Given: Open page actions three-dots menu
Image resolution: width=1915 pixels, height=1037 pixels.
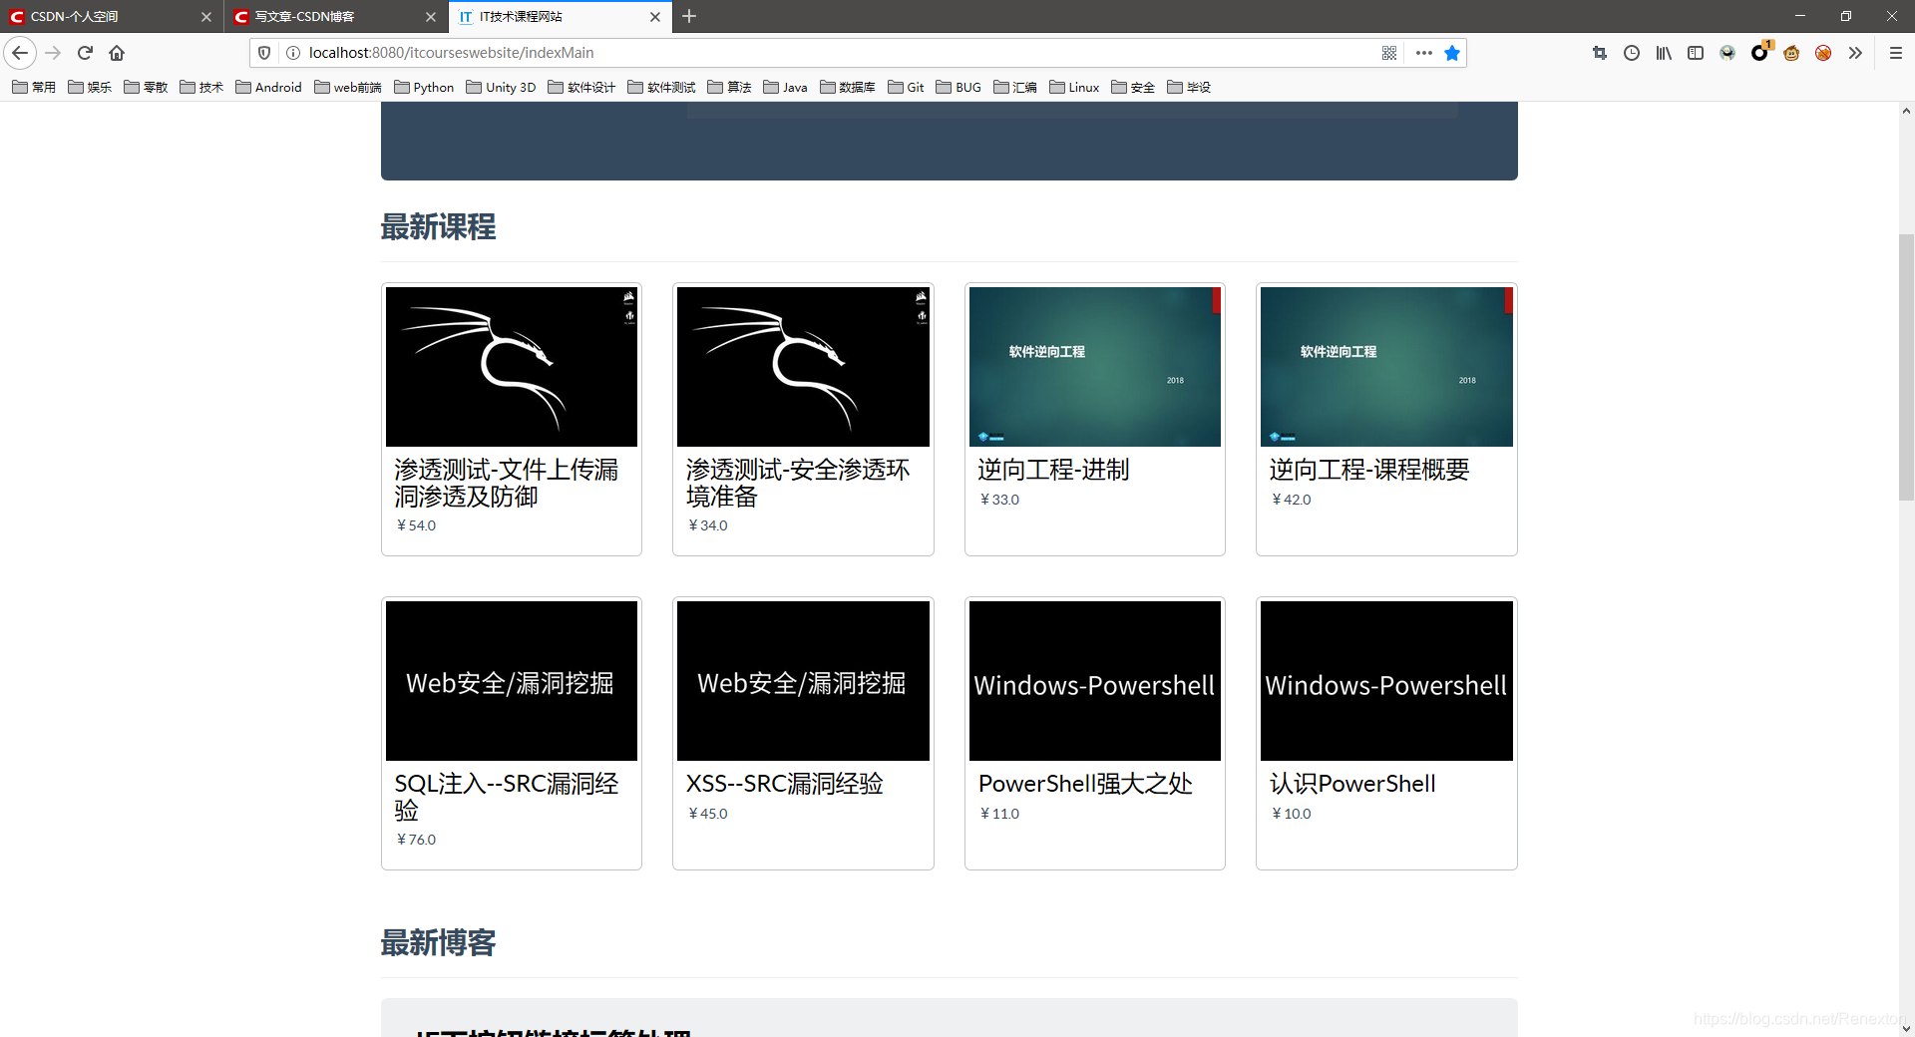Looking at the screenshot, I should [1423, 53].
